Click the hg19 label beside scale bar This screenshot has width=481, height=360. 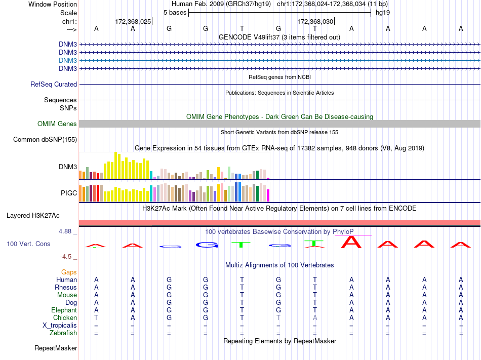383,13
